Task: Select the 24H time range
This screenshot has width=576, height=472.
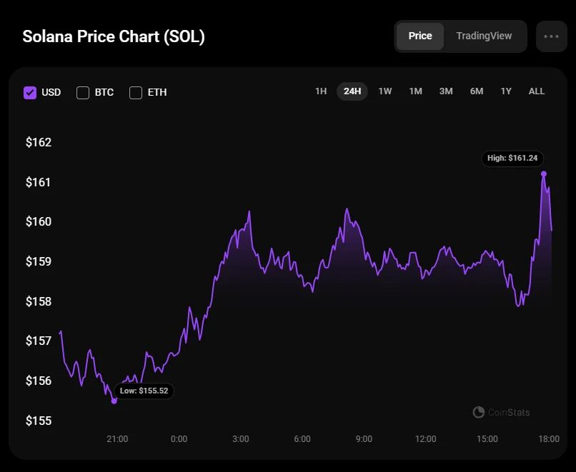Action: 352,91
